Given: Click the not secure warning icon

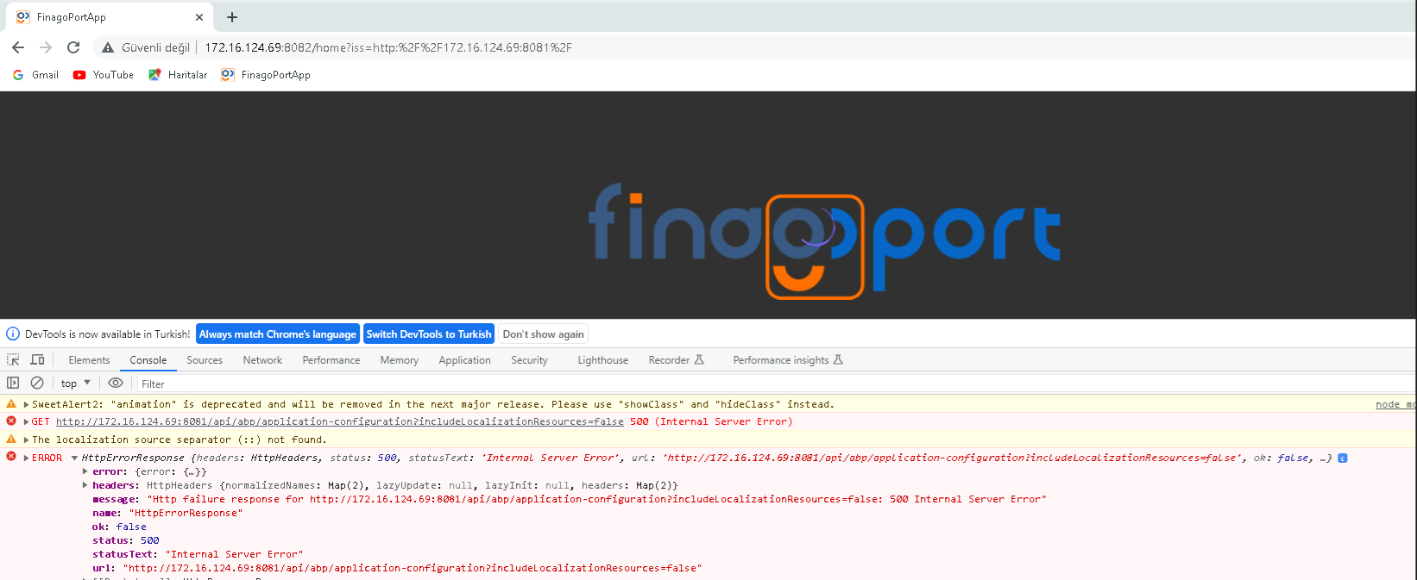Looking at the screenshot, I should pos(108,47).
